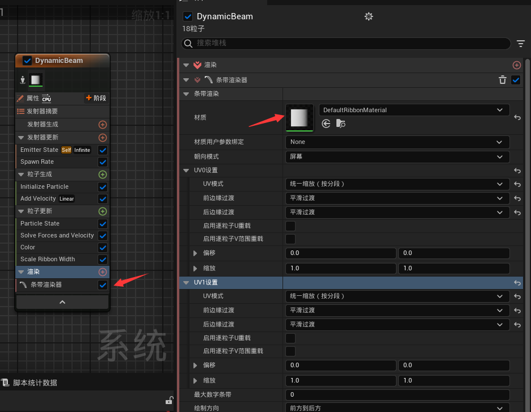Collapse emitter node with bottom chevron button
The height and width of the screenshot is (412, 531).
click(x=62, y=302)
